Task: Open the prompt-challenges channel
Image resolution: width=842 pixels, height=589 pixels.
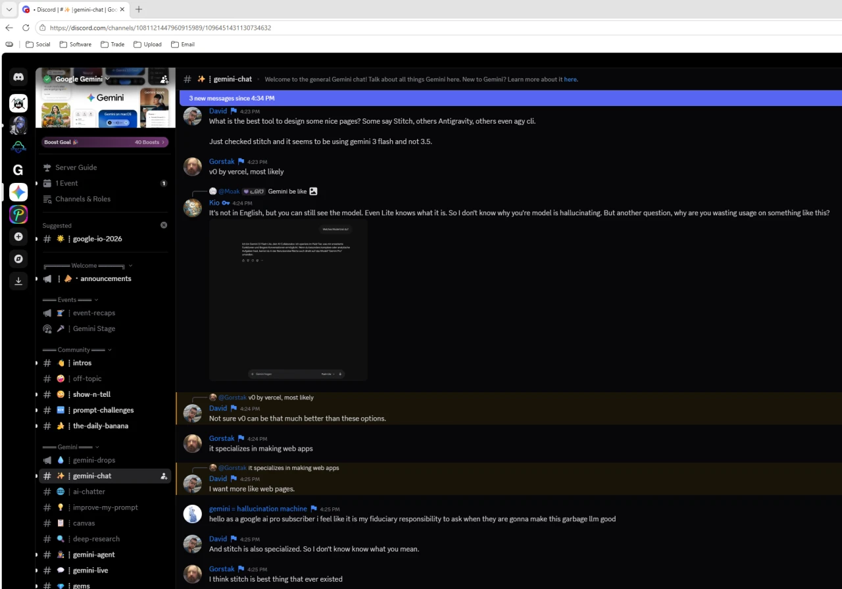Action: tap(105, 410)
